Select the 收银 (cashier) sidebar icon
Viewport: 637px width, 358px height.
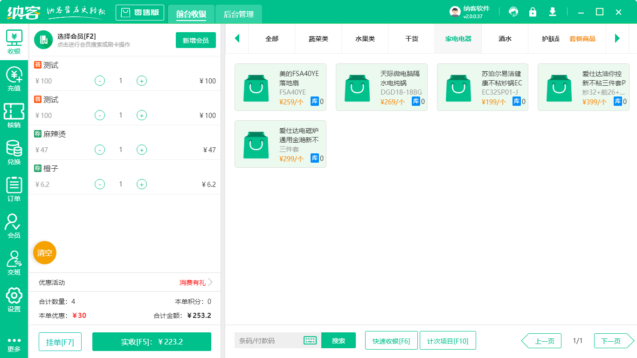(x=14, y=42)
